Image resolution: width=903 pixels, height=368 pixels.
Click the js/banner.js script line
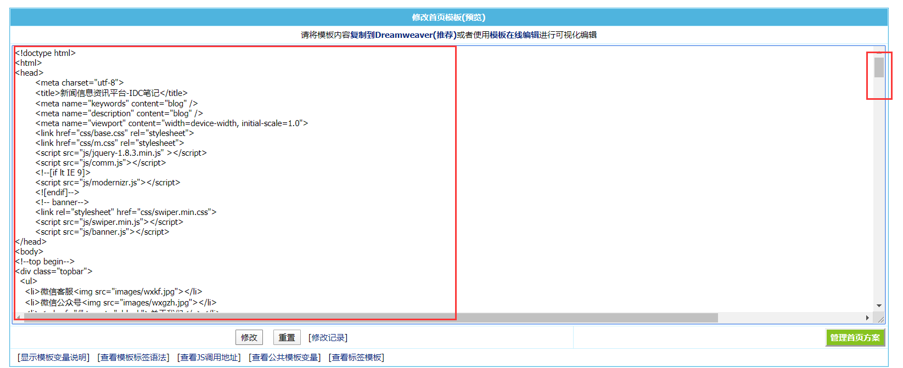tap(102, 232)
